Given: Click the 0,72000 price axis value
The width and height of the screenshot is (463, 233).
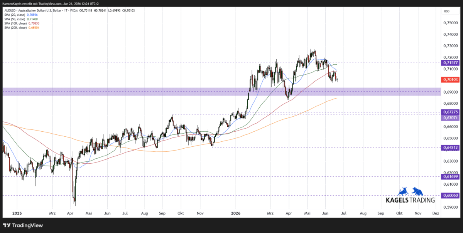Looking at the screenshot, I should coord(451,57).
